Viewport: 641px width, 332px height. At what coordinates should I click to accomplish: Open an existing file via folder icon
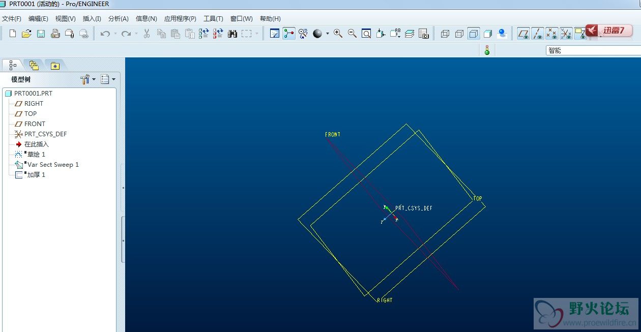point(27,34)
